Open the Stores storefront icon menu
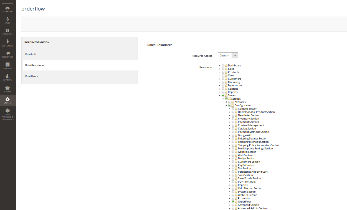The width and height of the screenshot is (347, 210). (x=7, y=89)
